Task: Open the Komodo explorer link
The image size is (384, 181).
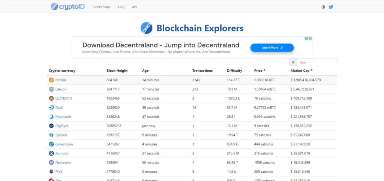Action: (62, 153)
